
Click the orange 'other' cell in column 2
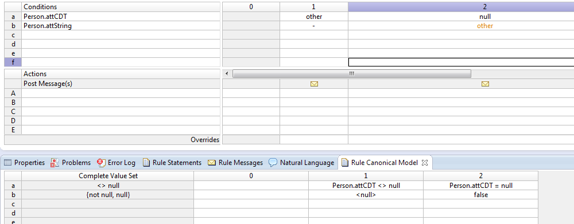click(x=461, y=26)
